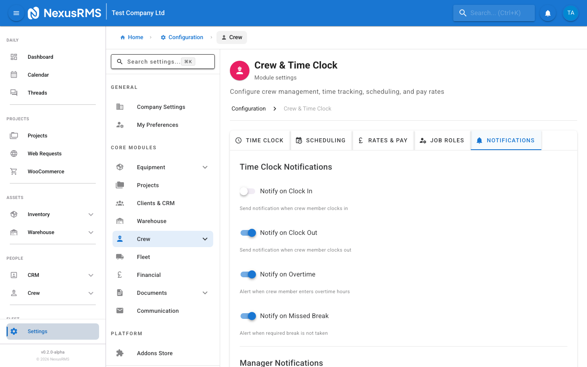Click the notifications bell icon in the header

547,13
